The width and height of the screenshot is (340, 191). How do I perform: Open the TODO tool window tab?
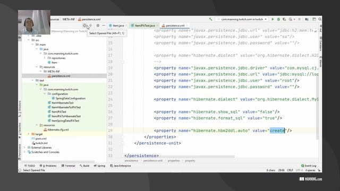coord(30,166)
